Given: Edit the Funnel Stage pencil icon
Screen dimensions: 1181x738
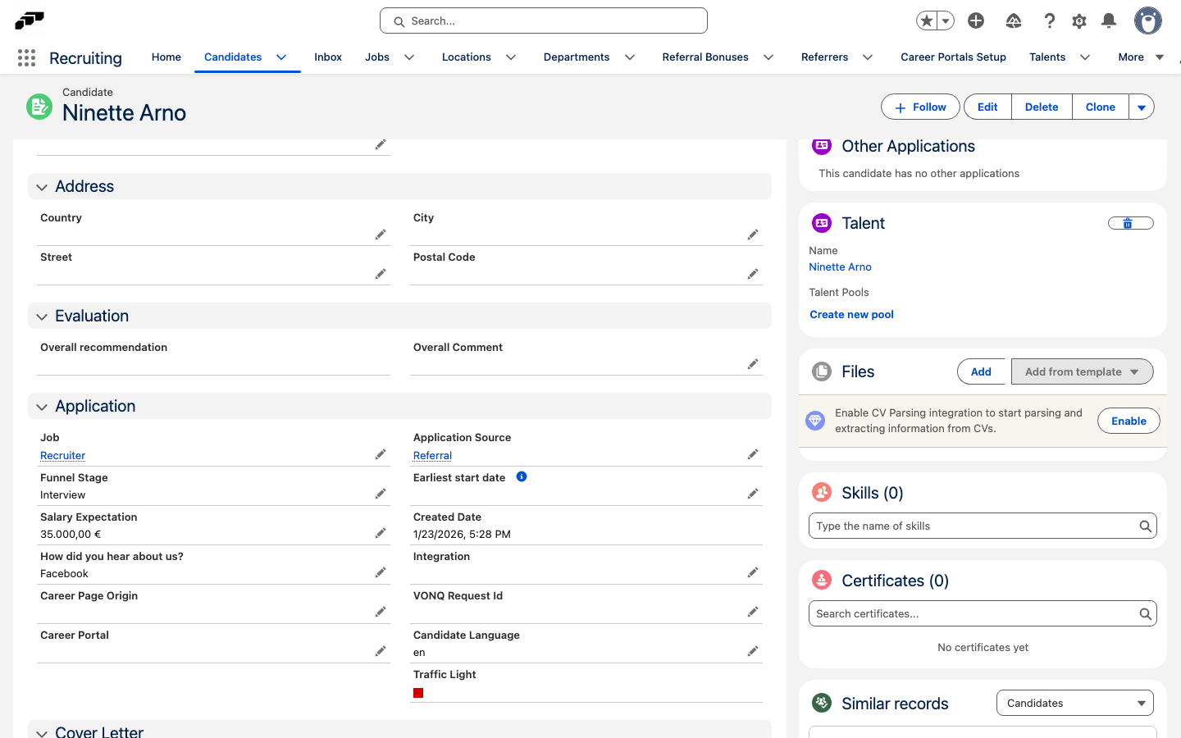Looking at the screenshot, I should 381,494.
